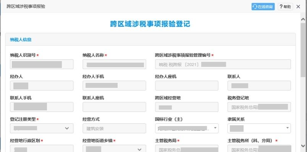Image resolution: width=307 pixels, height=152 pixels.
Task: Click the 跨区域经营地 input field
Action: click(x=187, y=107)
